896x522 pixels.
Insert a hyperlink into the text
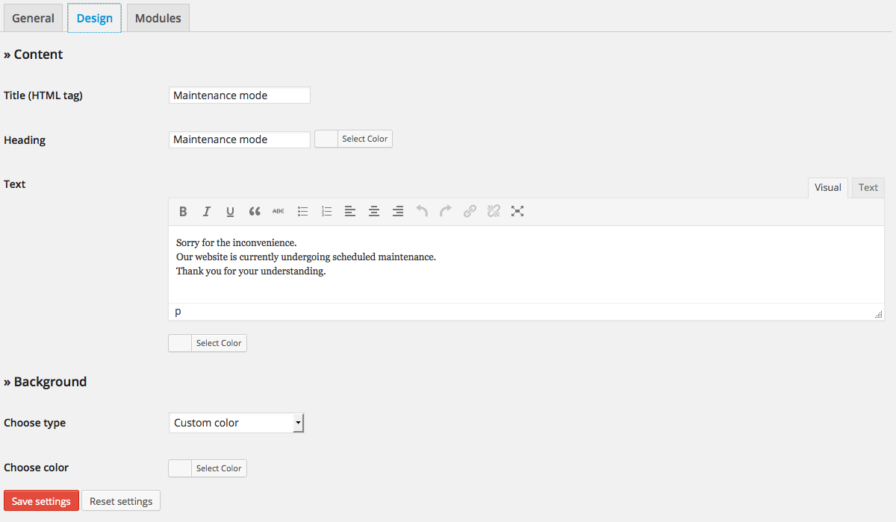[470, 211]
